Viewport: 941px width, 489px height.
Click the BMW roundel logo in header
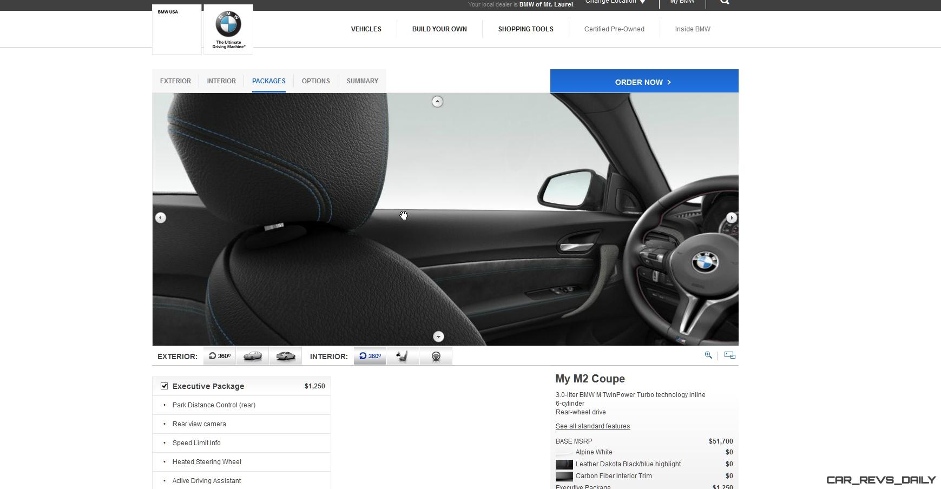(x=228, y=30)
